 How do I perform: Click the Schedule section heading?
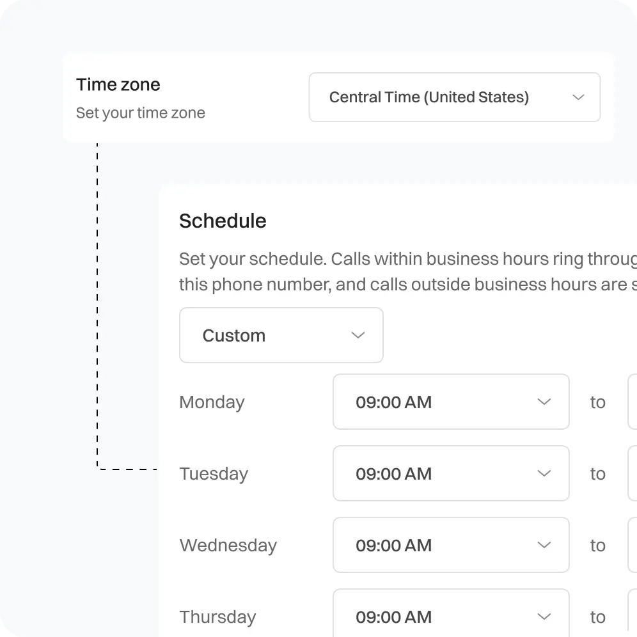(223, 221)
